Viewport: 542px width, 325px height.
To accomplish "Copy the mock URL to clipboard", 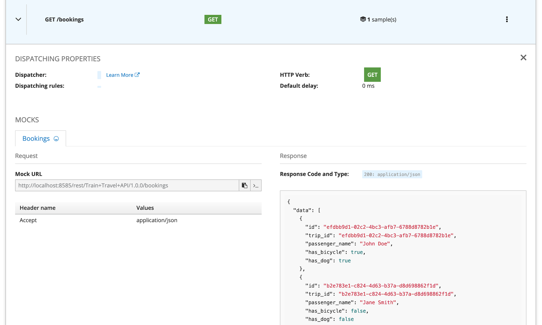I will 245,185.
